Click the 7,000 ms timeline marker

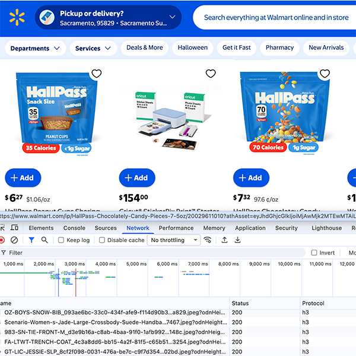198,264
